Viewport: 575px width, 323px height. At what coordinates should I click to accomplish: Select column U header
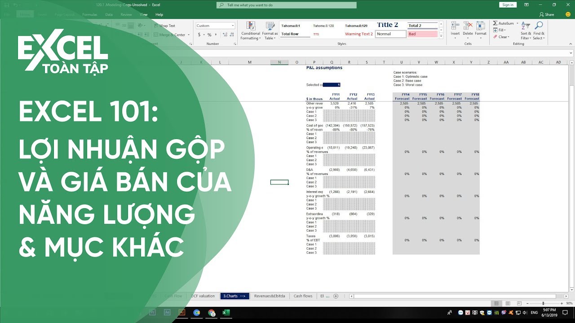(x=401, y=62)
